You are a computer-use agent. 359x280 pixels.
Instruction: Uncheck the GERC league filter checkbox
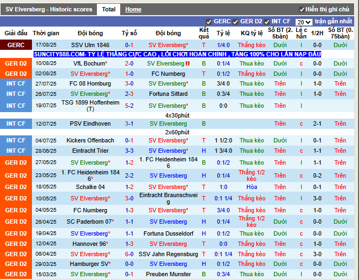click(x=208, y=22)
